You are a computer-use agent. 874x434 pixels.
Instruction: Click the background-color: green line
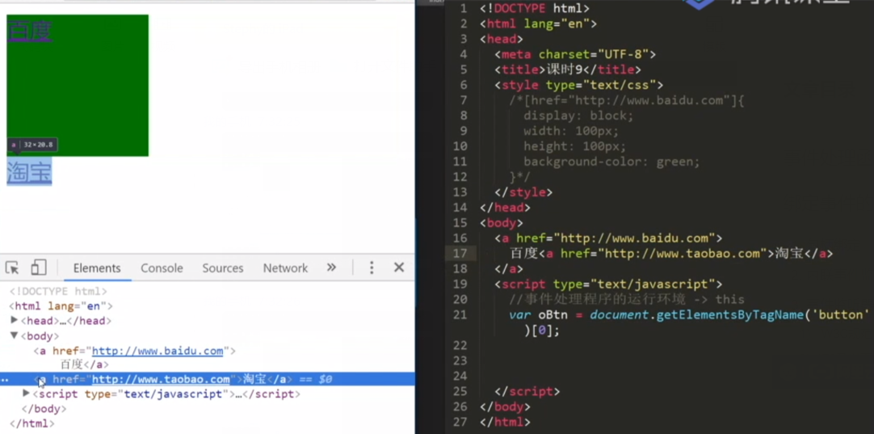click(611, 162)
